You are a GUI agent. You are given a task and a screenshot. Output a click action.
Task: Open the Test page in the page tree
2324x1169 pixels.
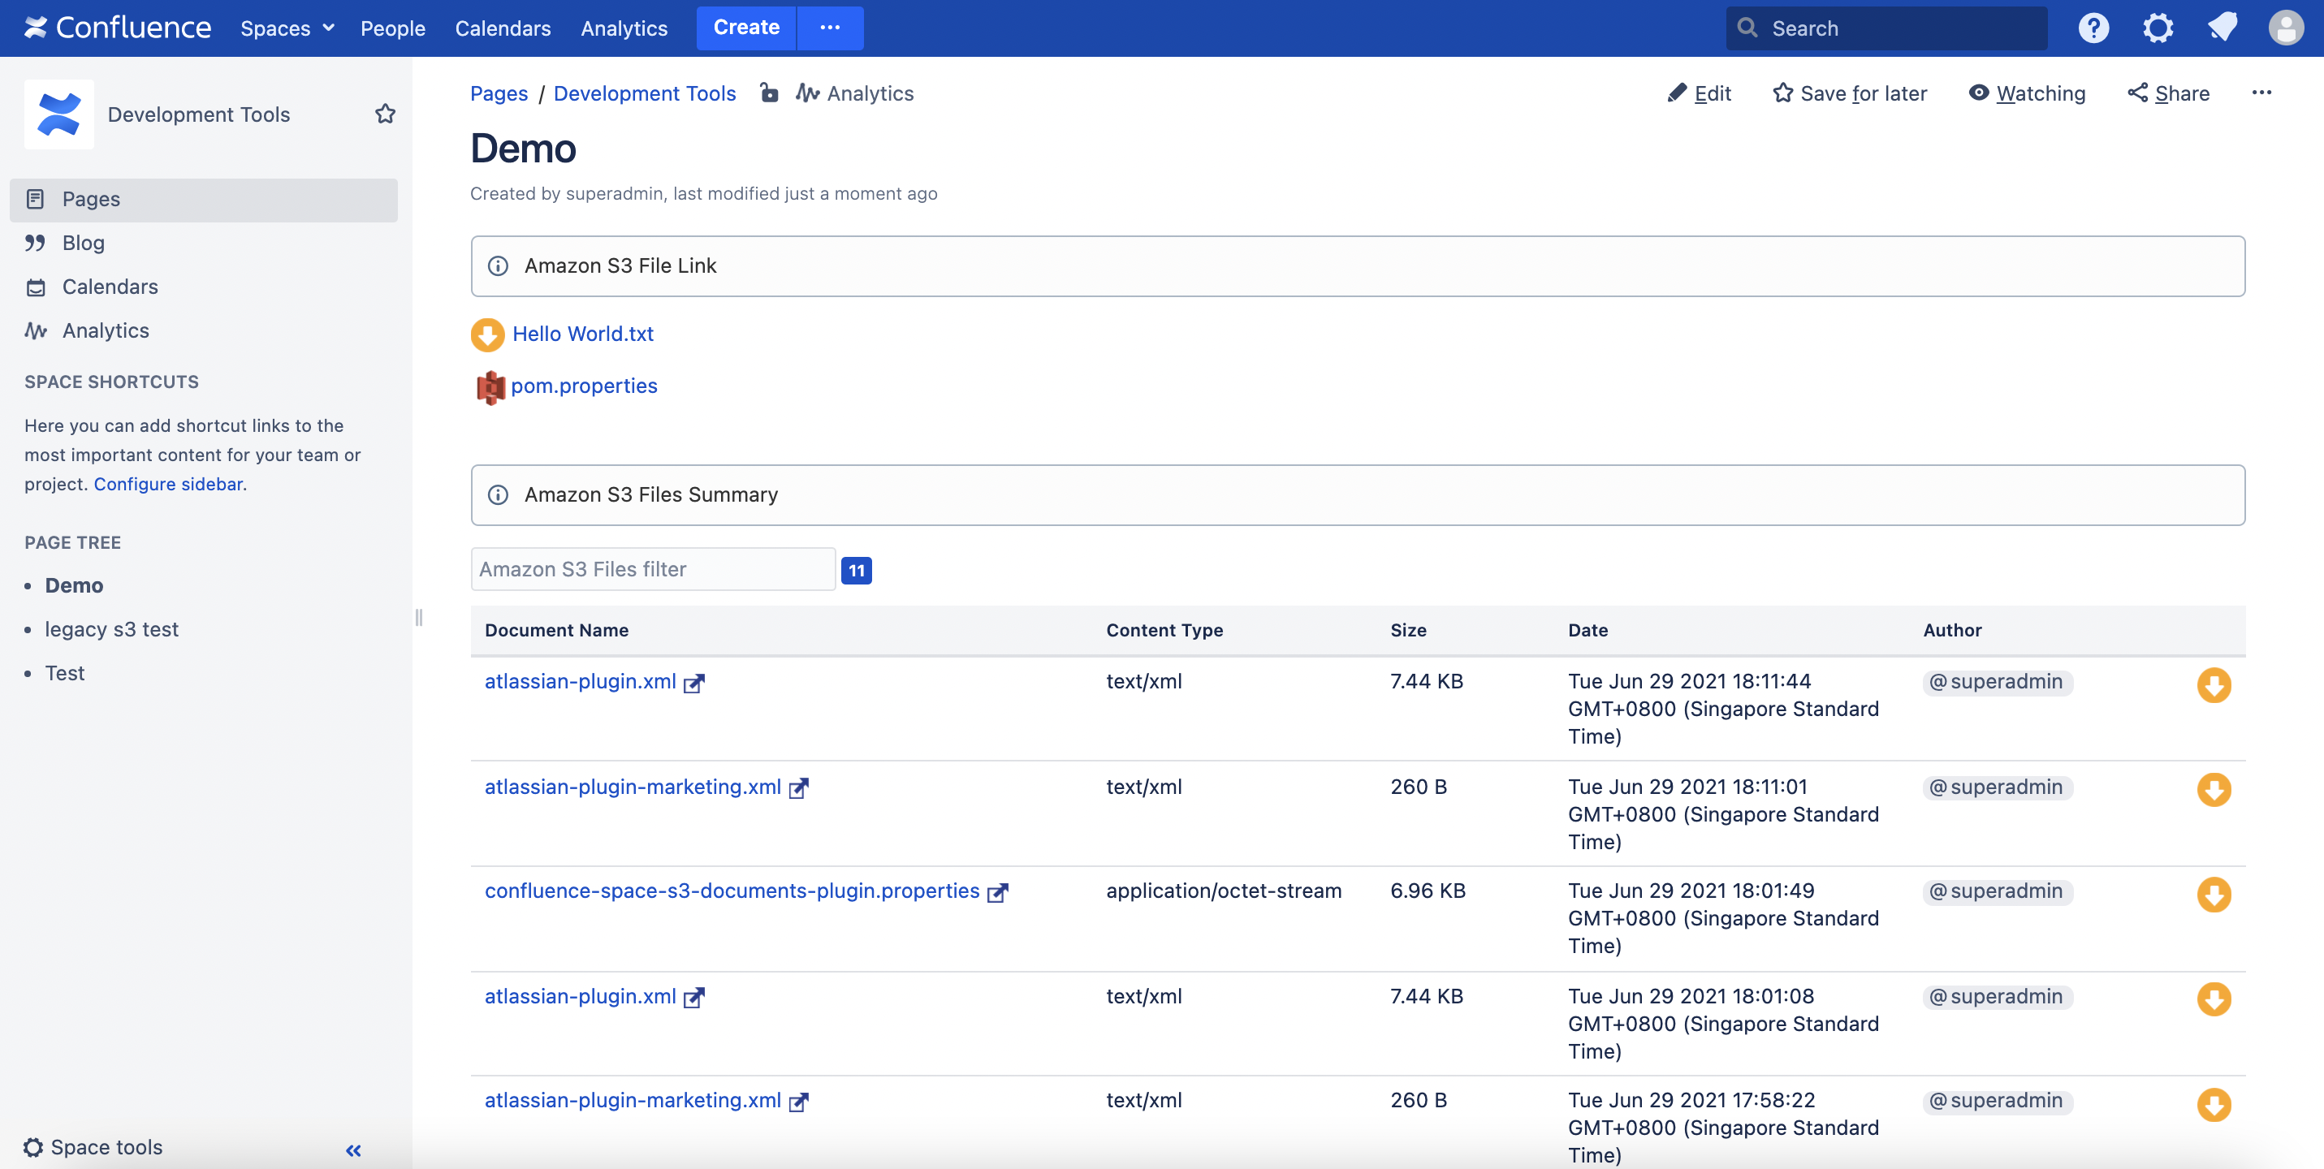tap(65, 674)
